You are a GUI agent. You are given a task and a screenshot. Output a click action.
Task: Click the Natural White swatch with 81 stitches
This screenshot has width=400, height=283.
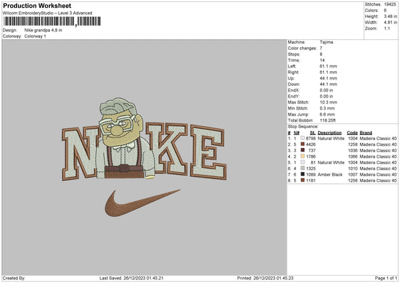[303, 162]
